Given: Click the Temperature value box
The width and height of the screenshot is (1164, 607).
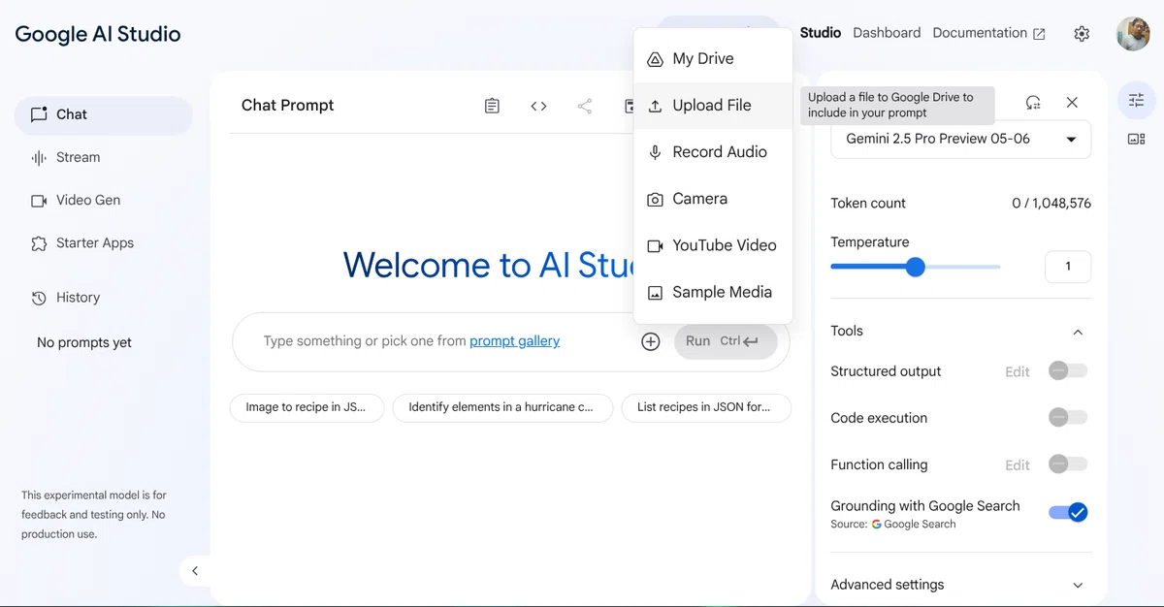Looking at the screenshot, I should (1068, 267).
